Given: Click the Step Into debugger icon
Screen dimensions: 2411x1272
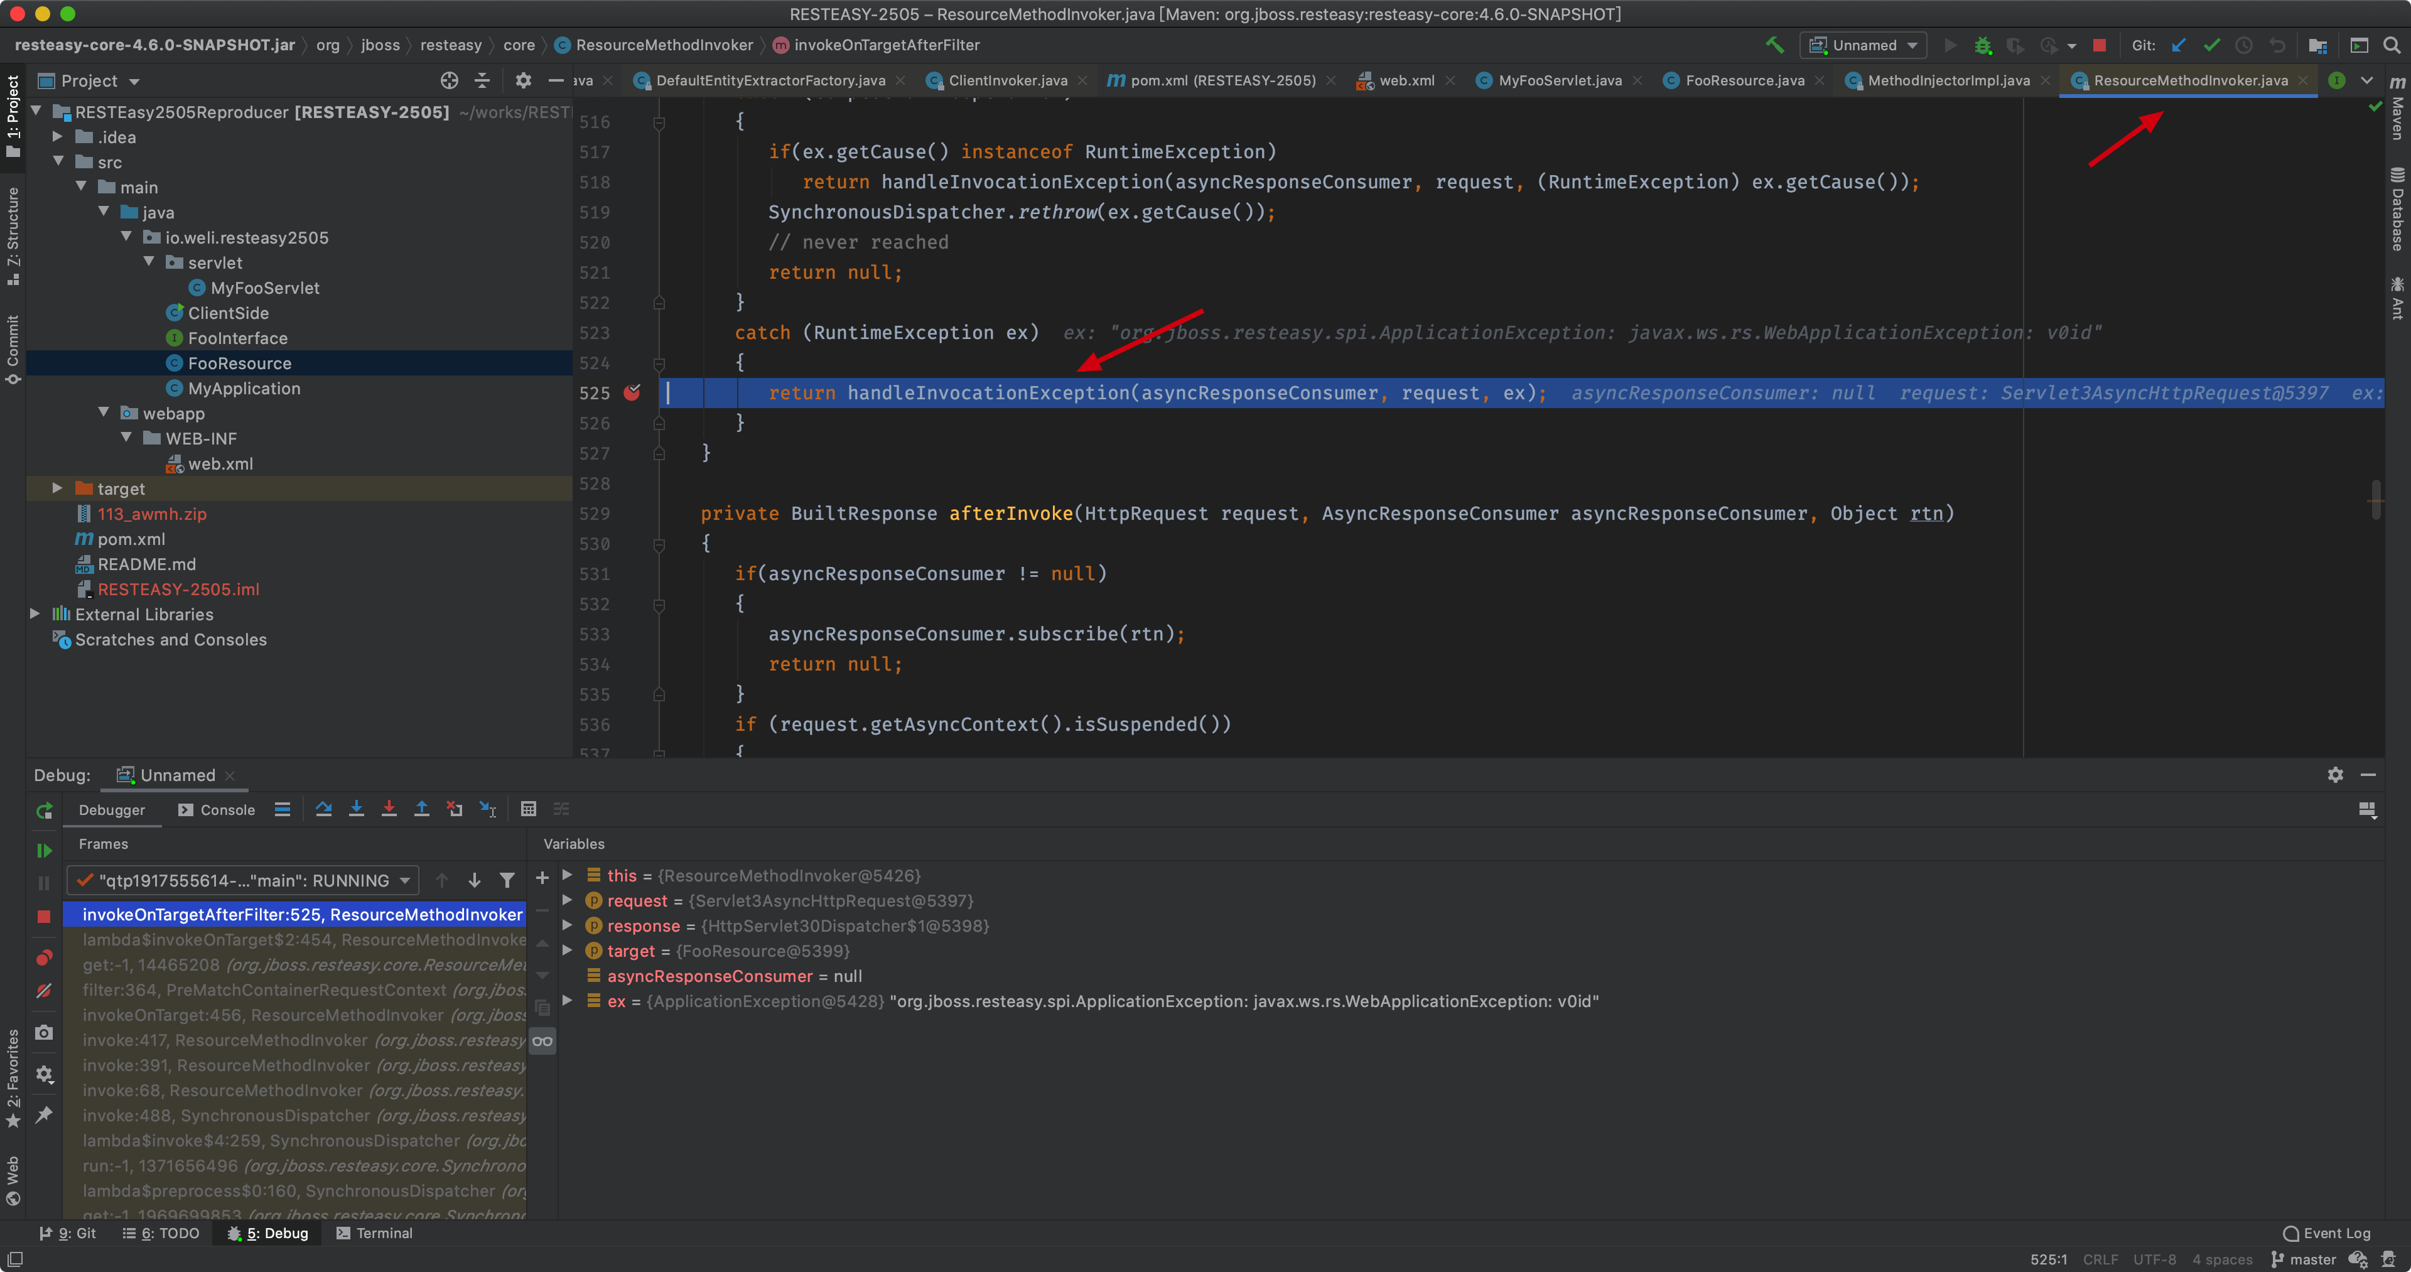Looking at the screenshot, I should click(357, 809).
